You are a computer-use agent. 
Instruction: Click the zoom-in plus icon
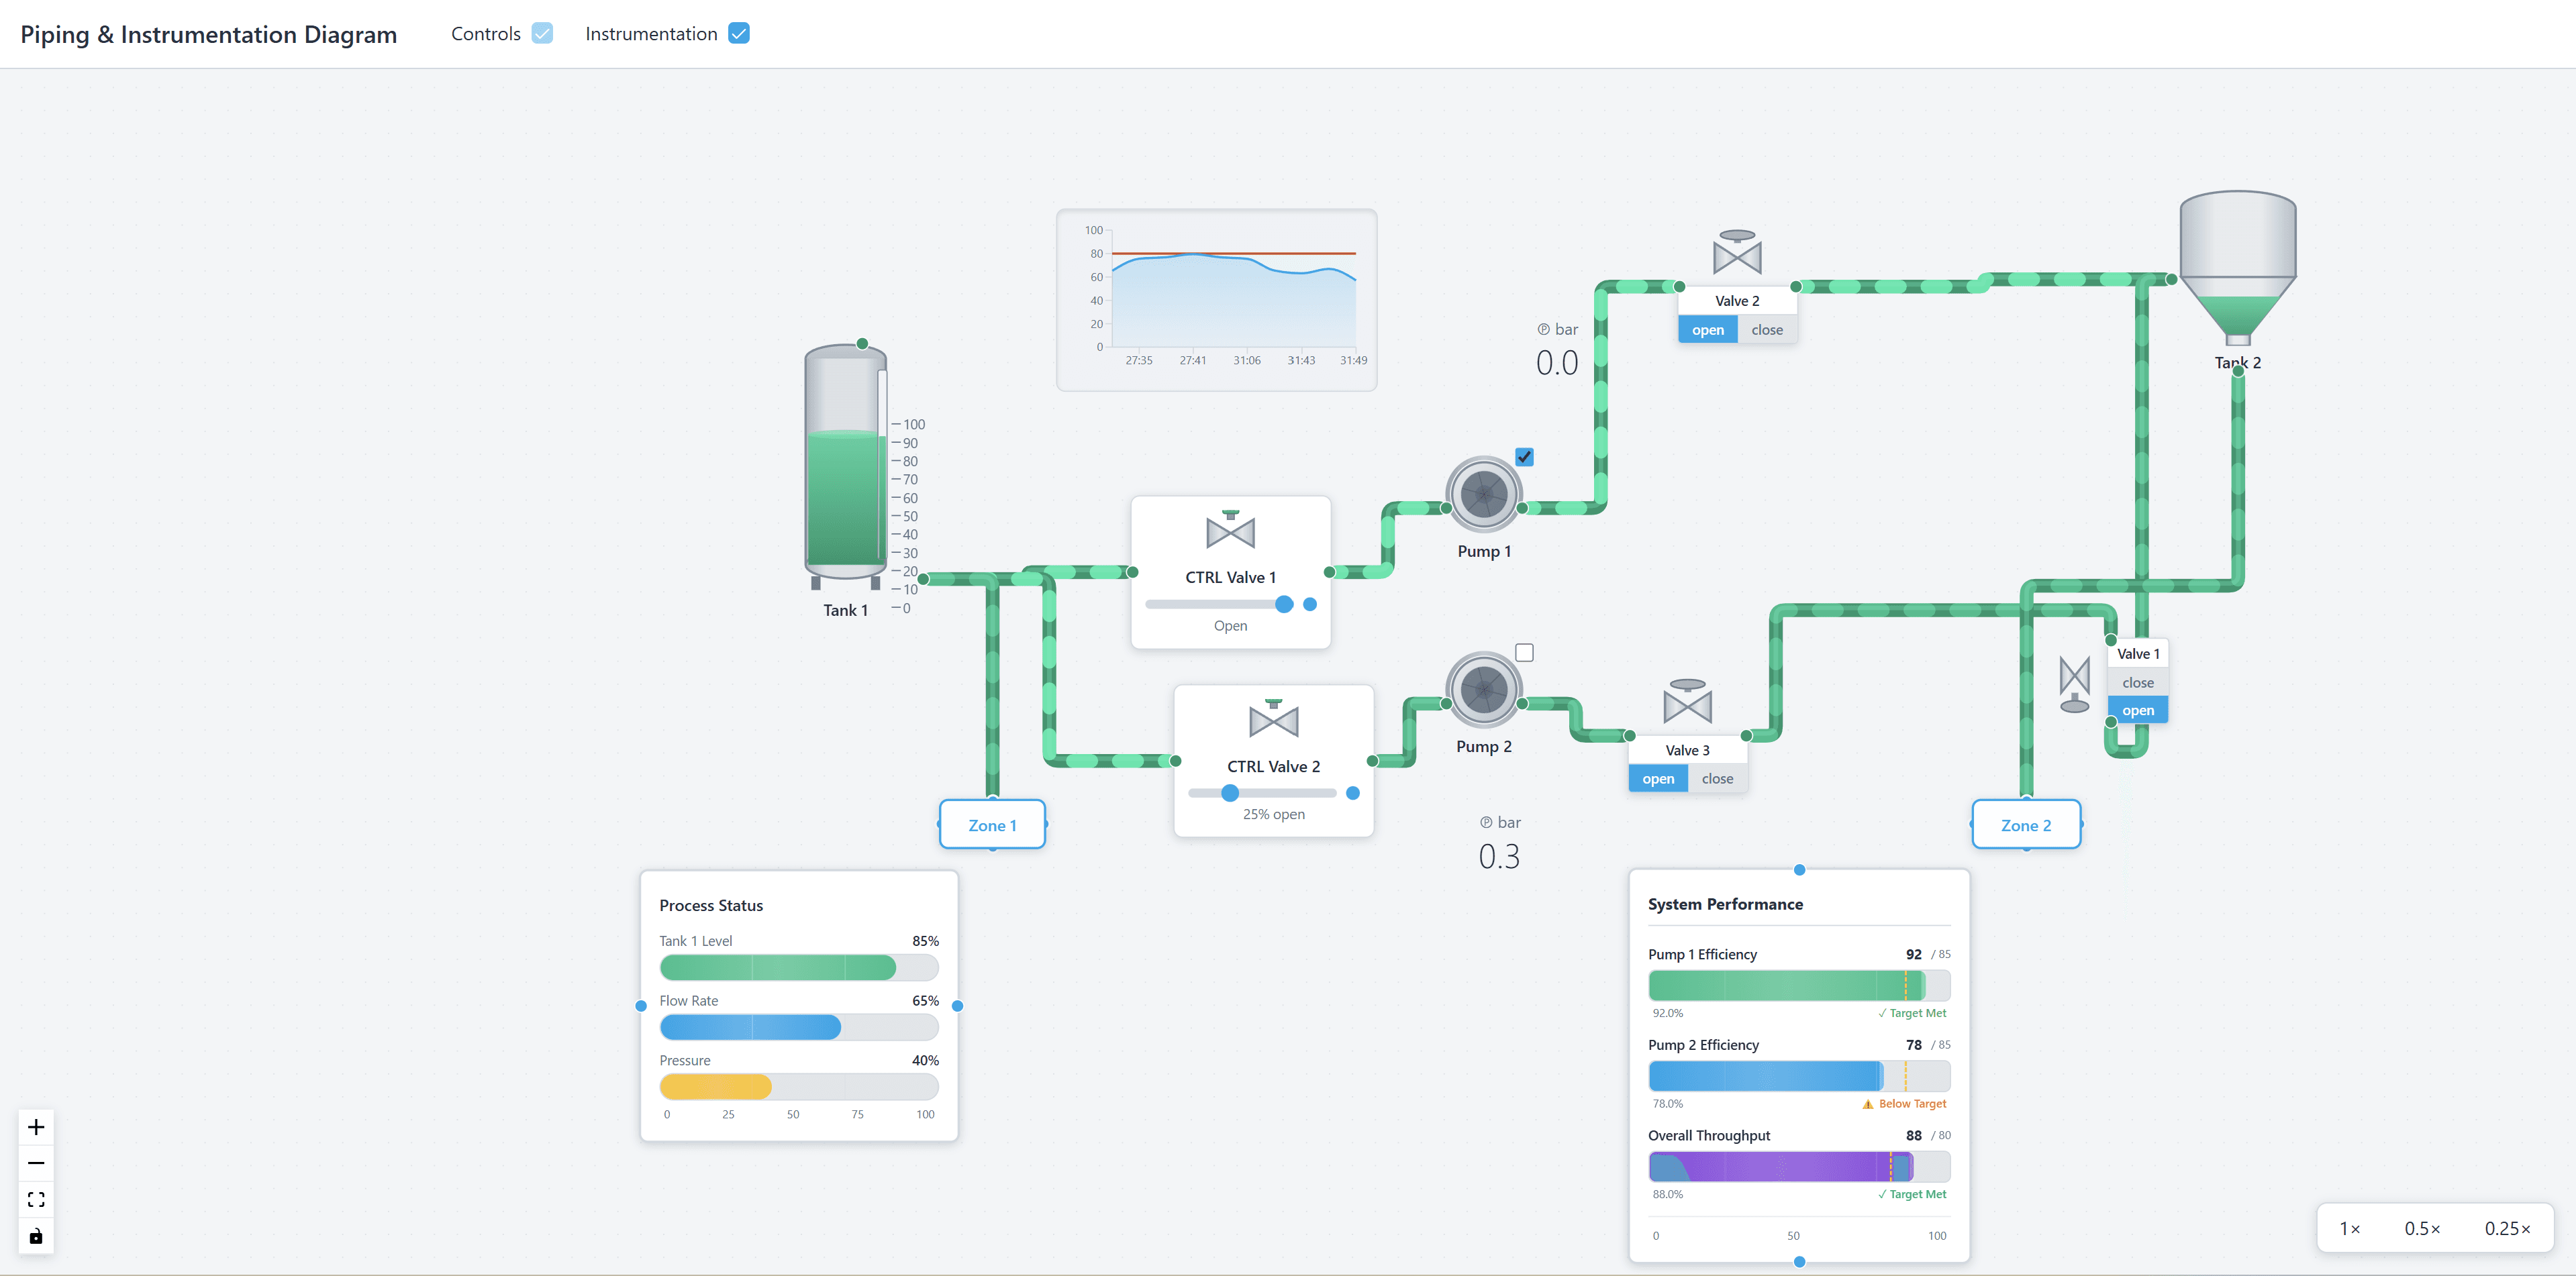36,1126
